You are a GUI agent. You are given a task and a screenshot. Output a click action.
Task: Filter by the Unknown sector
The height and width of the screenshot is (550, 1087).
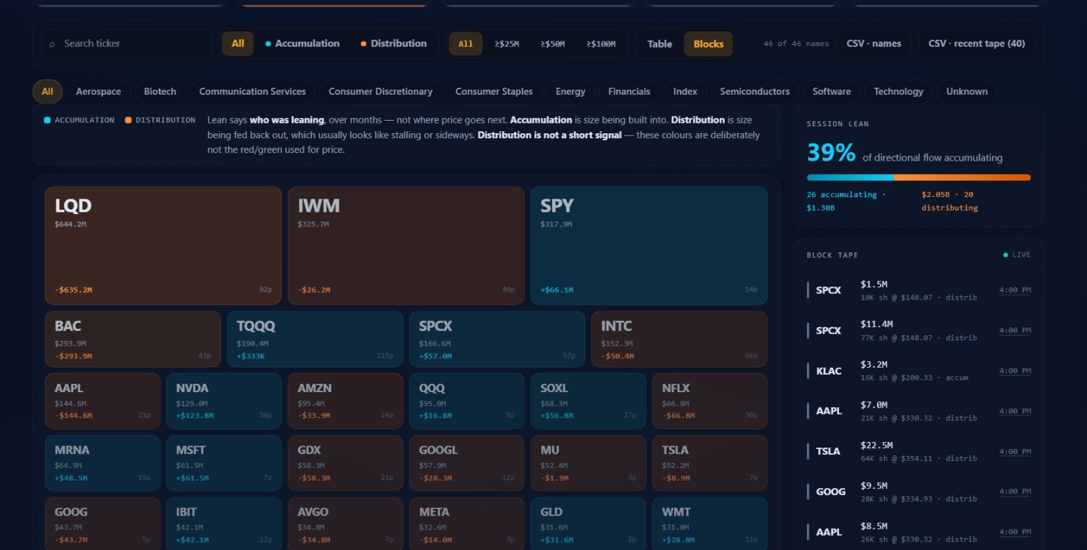[x=967, y=91]
